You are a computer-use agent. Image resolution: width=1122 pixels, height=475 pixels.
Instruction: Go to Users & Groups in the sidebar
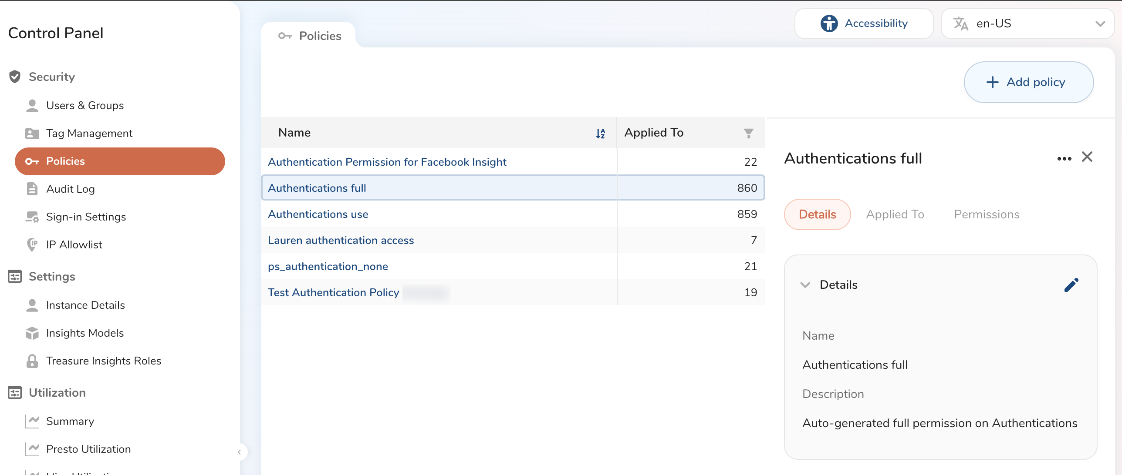84,105
